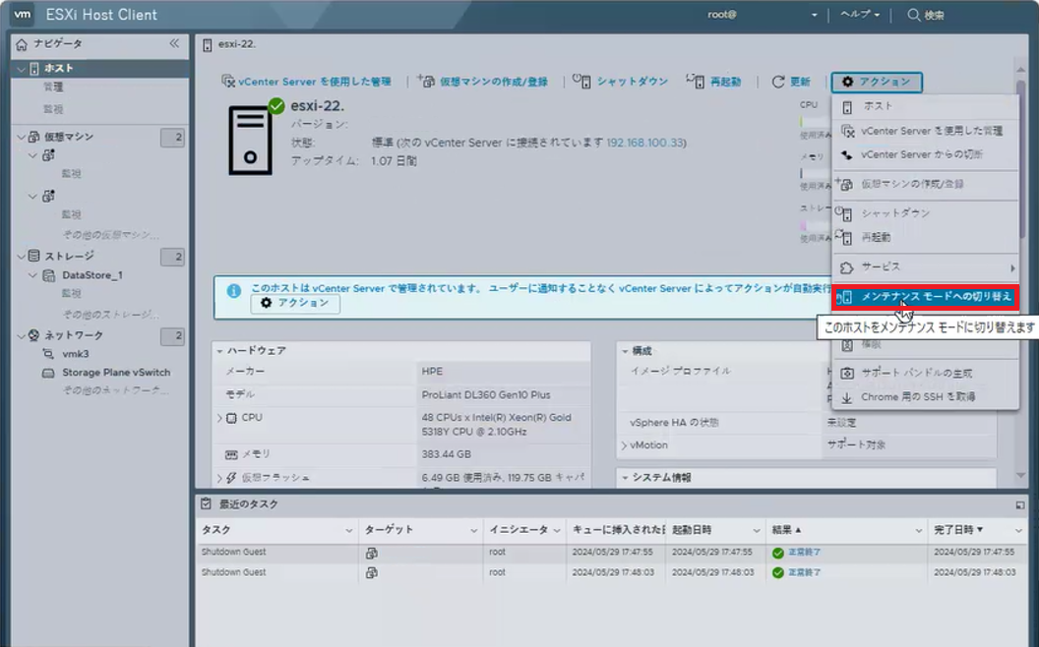Choose Chrome 用の SSH を取得 entry
The width and height of the screenshot is (1039, 647).
(x=925, y=397)
